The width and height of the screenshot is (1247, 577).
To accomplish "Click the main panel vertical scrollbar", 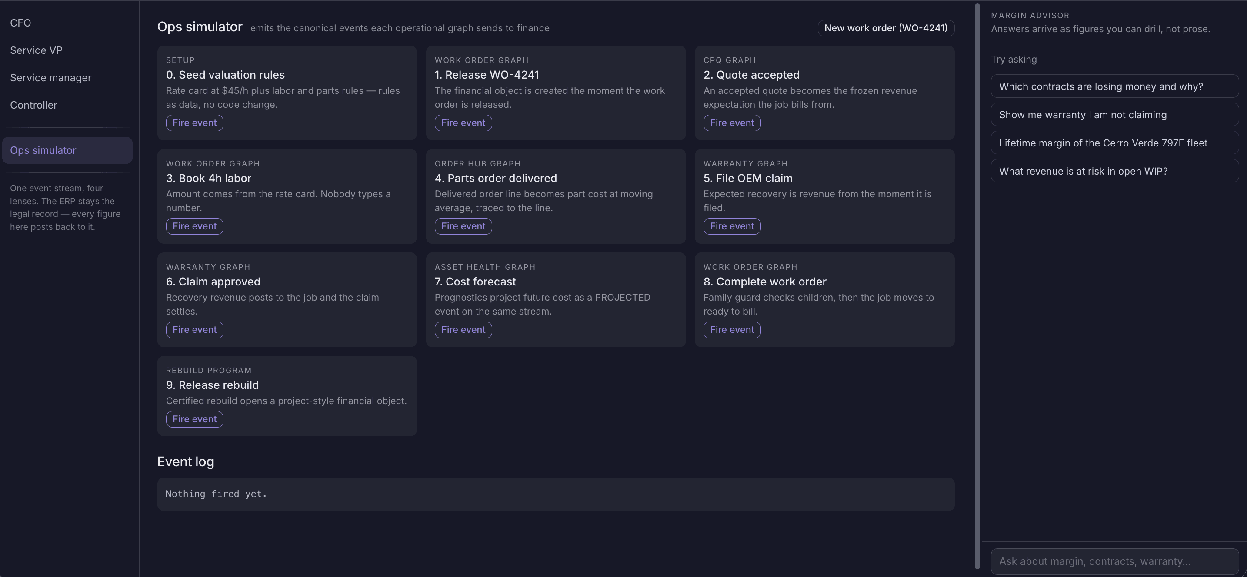I will (x=977, y=286).
